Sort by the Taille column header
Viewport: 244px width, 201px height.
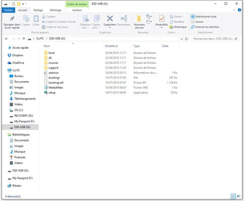pos(165,46)
